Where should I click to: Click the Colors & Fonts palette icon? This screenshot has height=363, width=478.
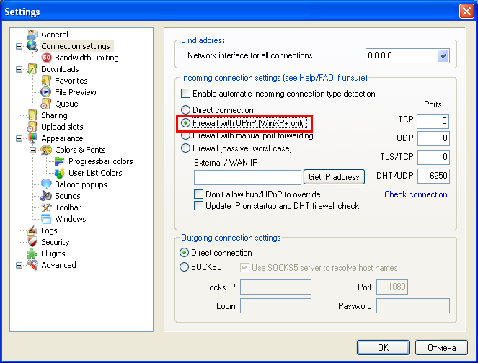pos(46,150)
